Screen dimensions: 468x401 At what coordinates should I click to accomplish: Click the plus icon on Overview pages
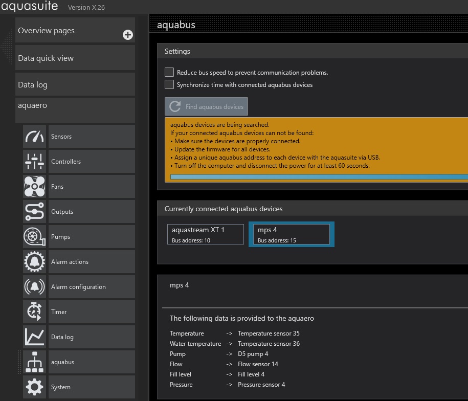127,35
